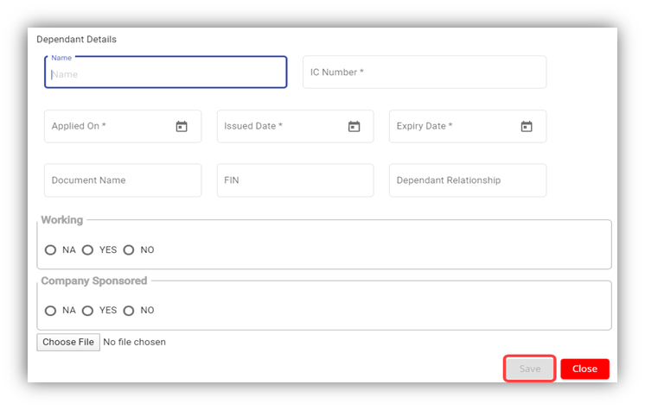This screenshot has width=645, height=410.
Task: Select NO under Company Sponsored
Action: point(129,311)
